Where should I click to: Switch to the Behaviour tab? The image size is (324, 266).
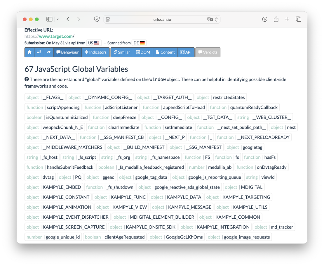pos(67,52)
